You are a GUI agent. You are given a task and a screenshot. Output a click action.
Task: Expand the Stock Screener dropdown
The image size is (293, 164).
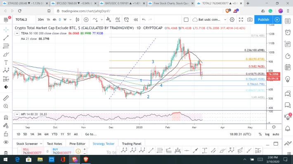click(x=41, y=144)
